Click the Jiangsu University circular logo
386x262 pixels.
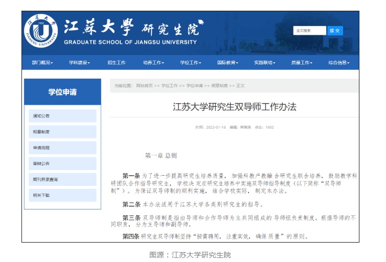coord(41,31)
